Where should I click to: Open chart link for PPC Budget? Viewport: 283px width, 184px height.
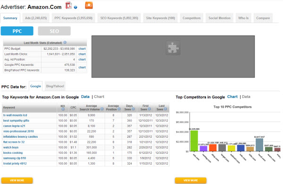tap(82, 49)
